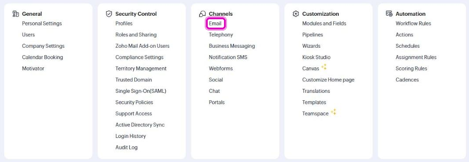Open Wizards customization
Screen dimensions: 469x162
pos(311,46)
